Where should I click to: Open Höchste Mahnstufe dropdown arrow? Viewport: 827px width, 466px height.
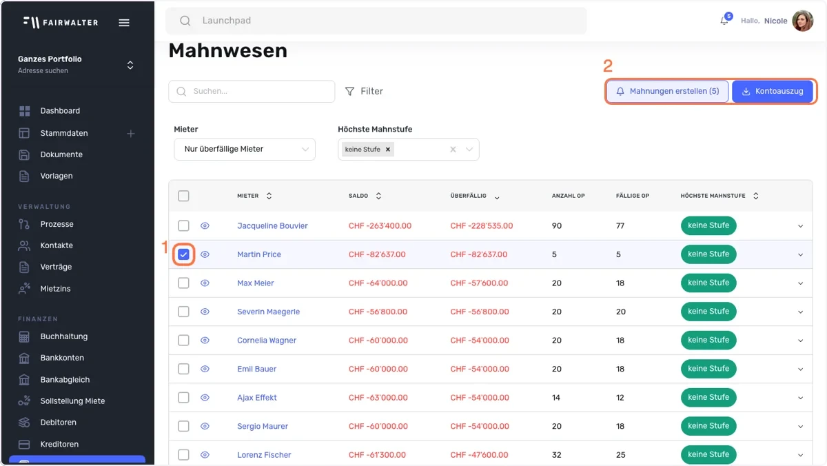click(x=470, y=149)
